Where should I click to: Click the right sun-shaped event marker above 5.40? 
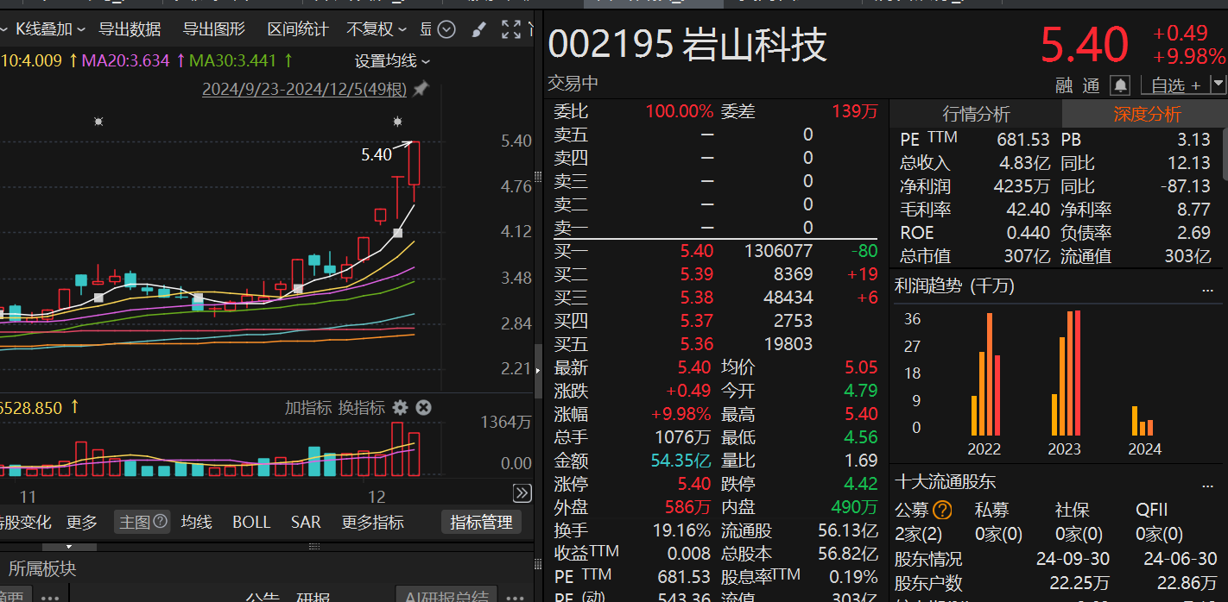[397, 122]
